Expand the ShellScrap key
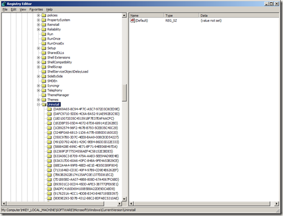This screenshot has height=216, width=283. click(38, 67)
